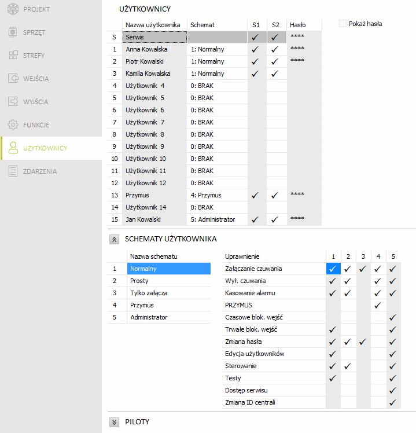Toggle Testy permission for schema 1
416x433 pixels.
coord(333,378)
